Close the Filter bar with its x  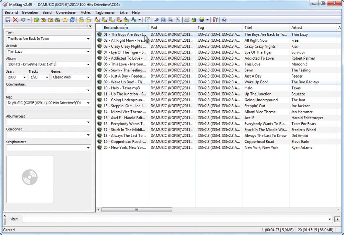[x=4, y=216]
